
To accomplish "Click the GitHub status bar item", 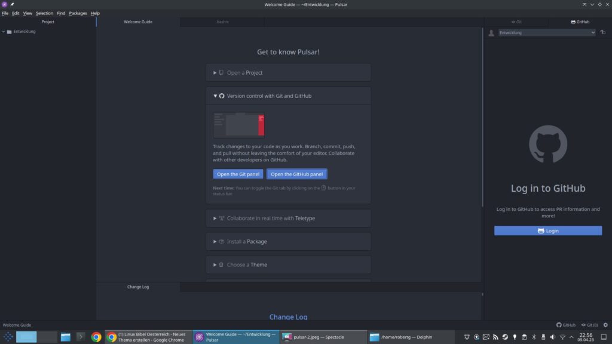I will pos(566,325).
